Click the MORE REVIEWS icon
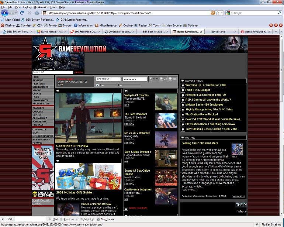284x227 pixels. [x=126, y=209]
